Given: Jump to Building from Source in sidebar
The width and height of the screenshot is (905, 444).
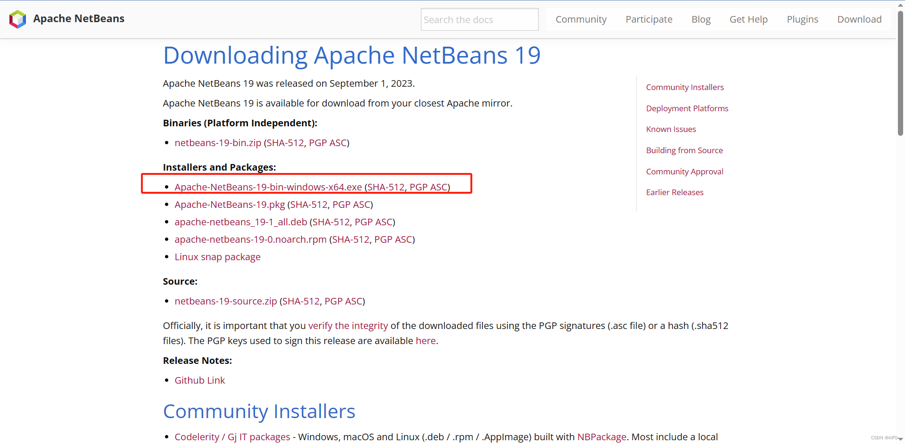Looking at the screenshot, I should (x=684, y=150).
